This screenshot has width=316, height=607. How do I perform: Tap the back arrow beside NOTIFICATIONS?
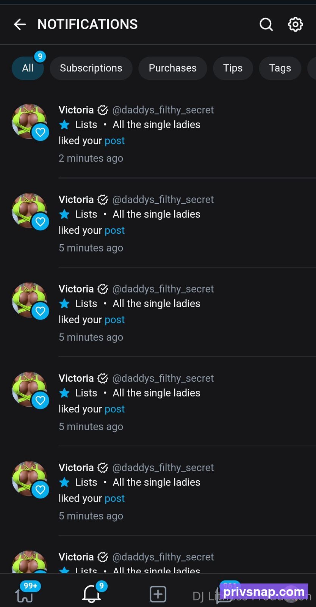click(x=20, y=25)
